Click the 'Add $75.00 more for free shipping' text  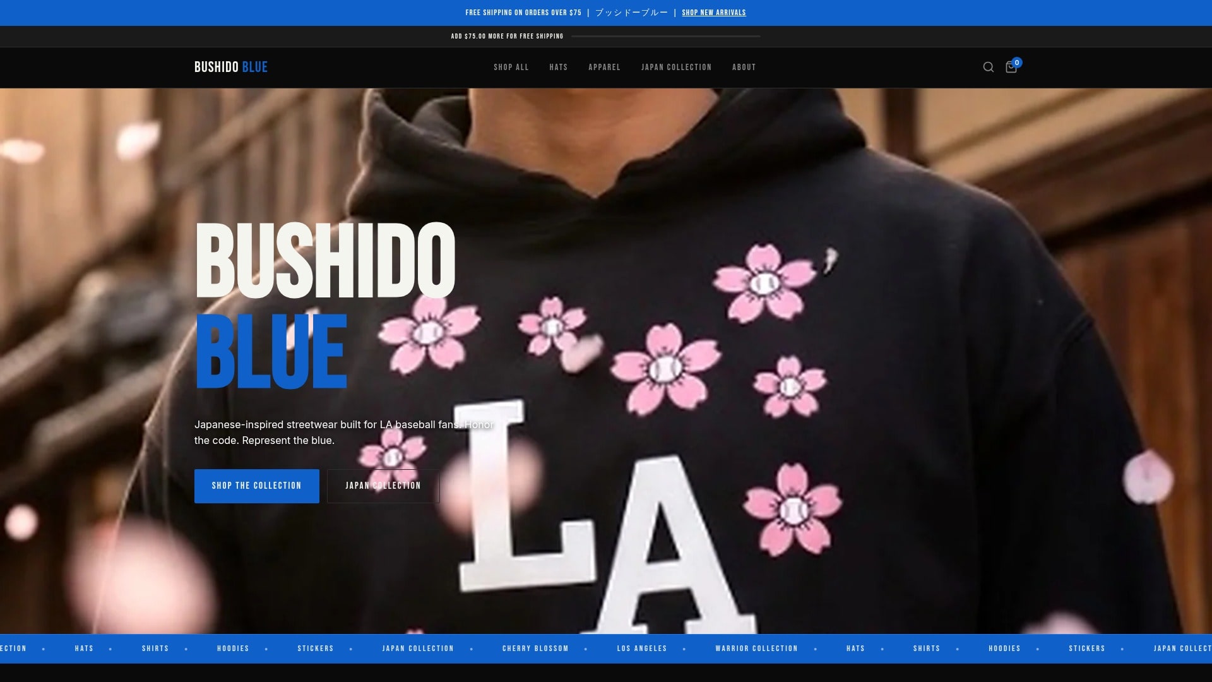[508, 37]
